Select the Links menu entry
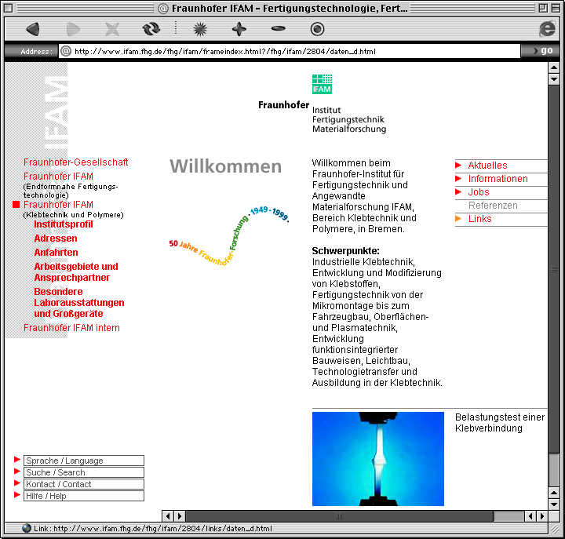 [x=479, y=218]
